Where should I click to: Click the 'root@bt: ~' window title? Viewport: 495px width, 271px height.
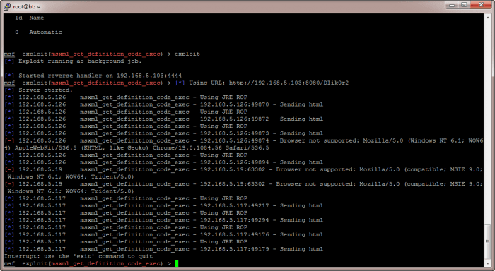27,6
